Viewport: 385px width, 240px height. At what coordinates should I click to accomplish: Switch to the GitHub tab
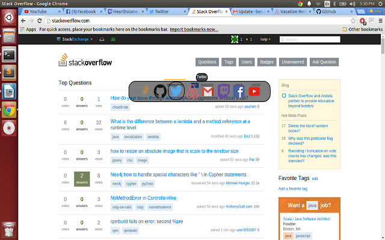(334, 11)
